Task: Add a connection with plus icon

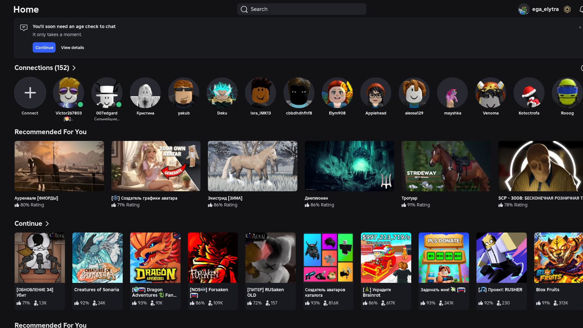Action: (30, 93)
